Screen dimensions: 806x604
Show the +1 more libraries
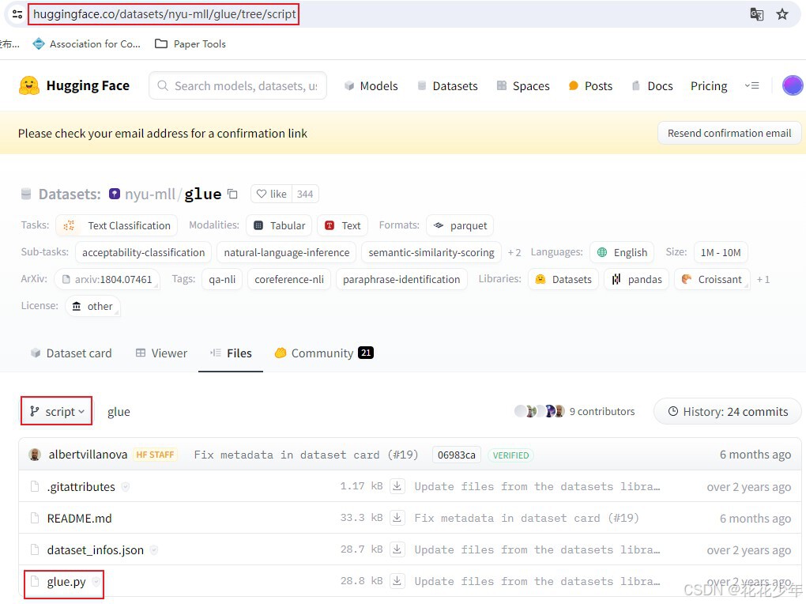coord(763,279)
